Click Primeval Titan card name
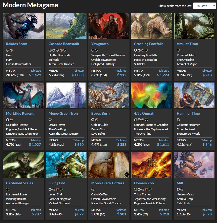This screenshot has width=217, height=223. 186,55
